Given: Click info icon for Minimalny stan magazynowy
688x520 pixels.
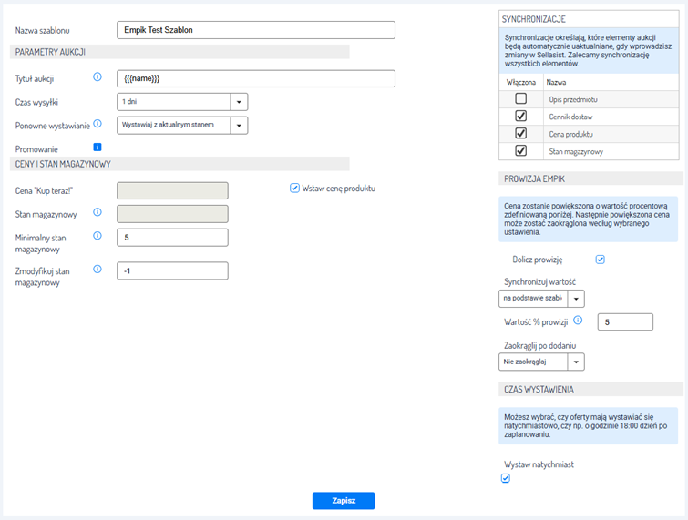Looking at the screenshot, I should pyautogui.click(x=98, y=236).
